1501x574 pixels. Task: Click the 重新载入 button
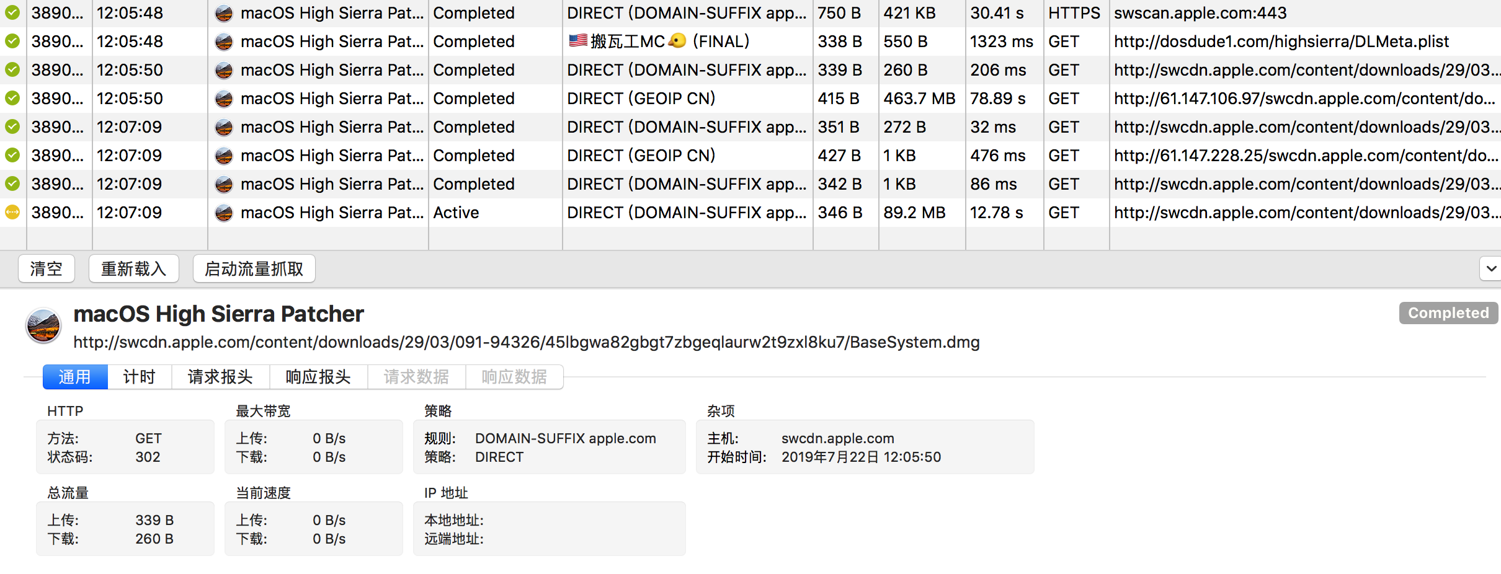pos(133,269)
